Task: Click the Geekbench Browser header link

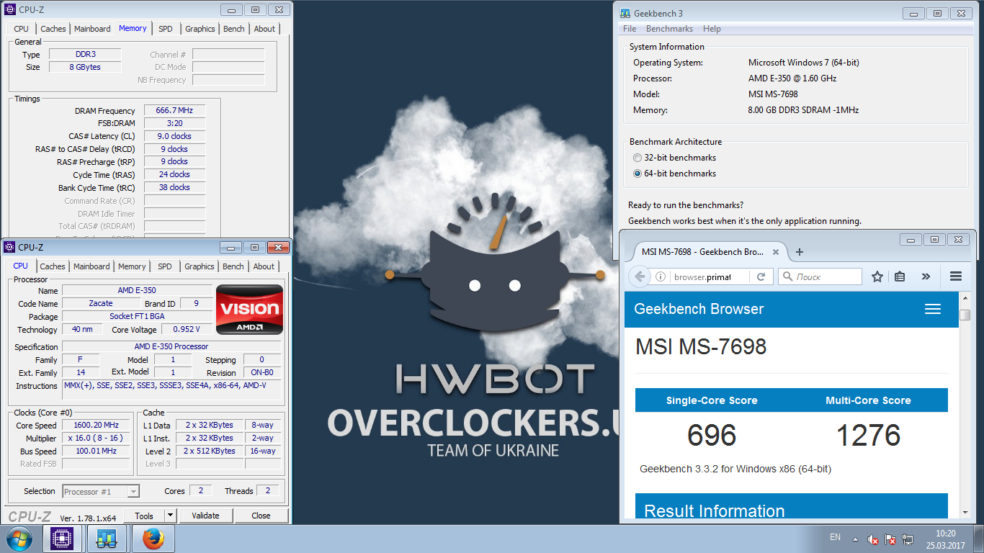Action: coord(699,309)
